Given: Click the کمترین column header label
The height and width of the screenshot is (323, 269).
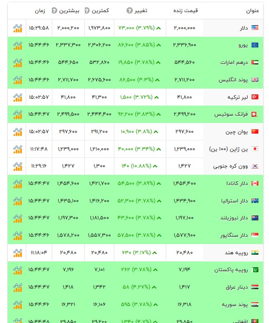Looking at the screenshot, I should point(100,11).
